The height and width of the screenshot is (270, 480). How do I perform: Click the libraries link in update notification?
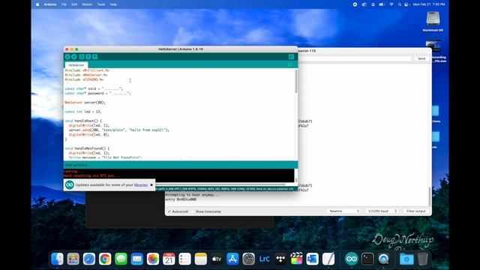point(141,185)
